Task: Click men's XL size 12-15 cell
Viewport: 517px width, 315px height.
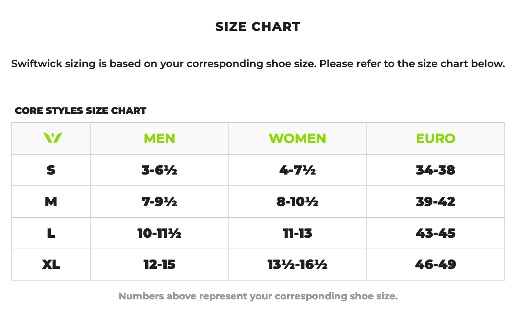Action: coord(159,265)
